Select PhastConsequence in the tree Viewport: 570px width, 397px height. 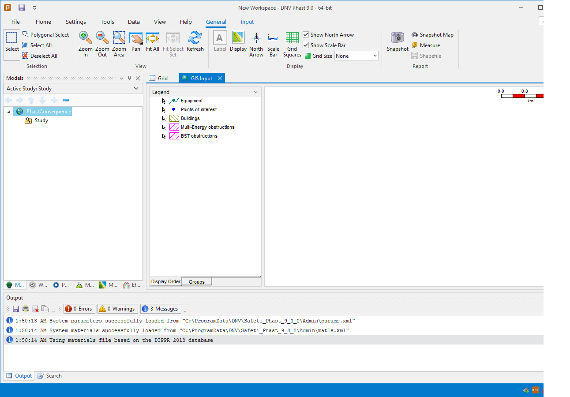click(x=49, y=112)
